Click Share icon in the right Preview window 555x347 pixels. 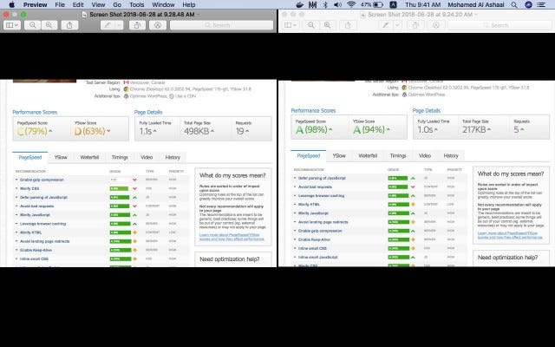click(x=348, y=25)
